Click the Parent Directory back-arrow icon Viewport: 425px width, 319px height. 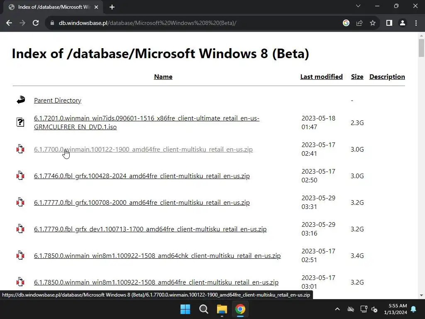21,100
